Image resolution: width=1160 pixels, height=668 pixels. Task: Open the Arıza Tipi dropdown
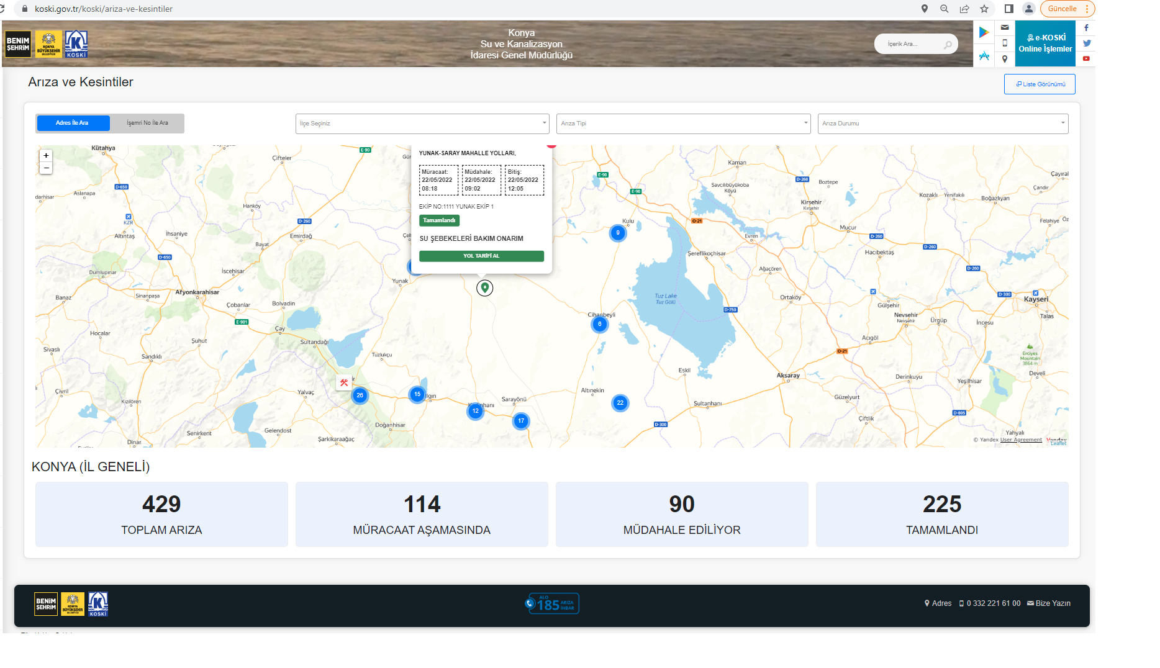pos(683,124)
